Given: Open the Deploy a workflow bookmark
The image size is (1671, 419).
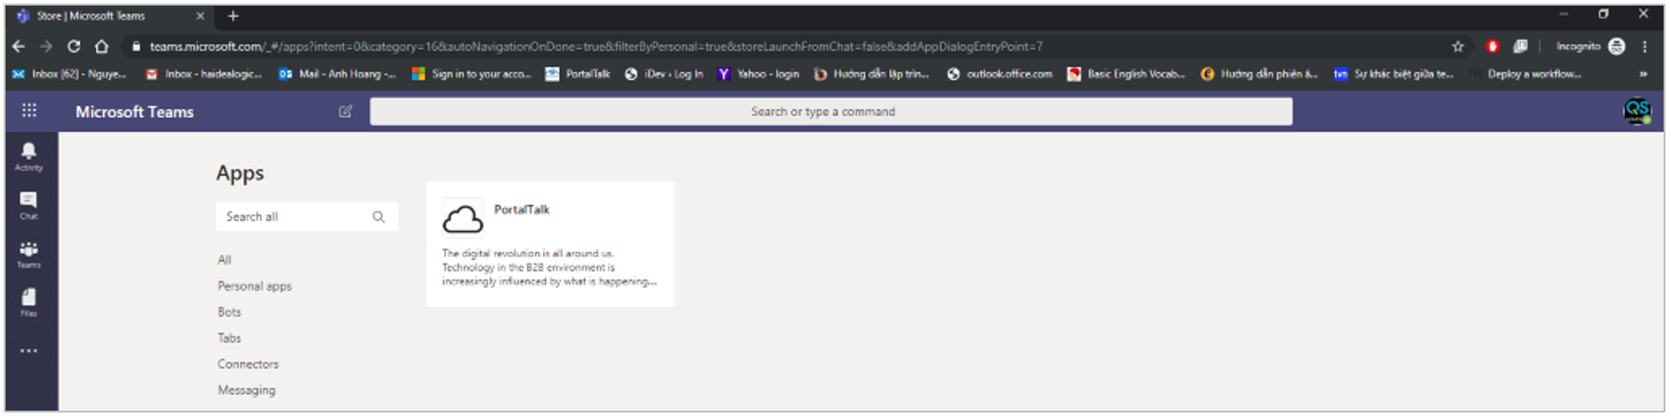Looking at the screenshot, I should 1525,74.
